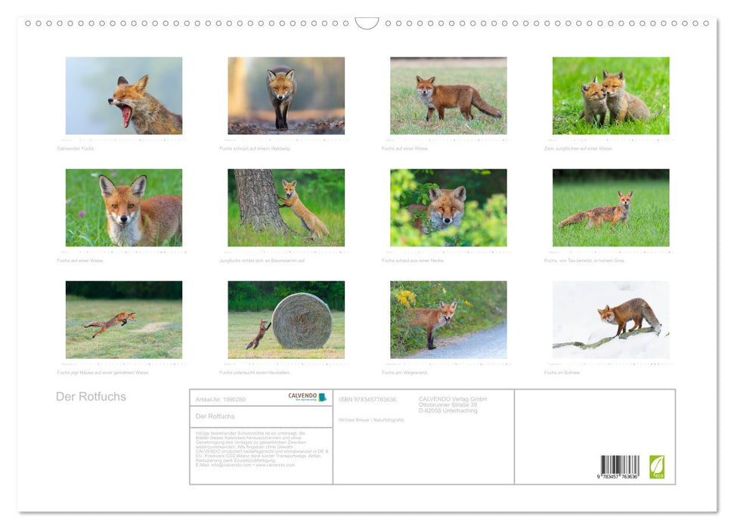Click the yawning fox photo
734x529 pixels.
point(123,94)
